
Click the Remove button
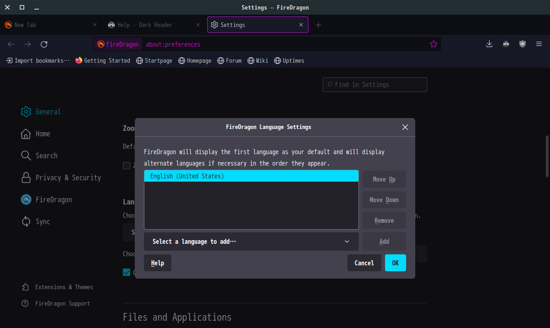point(384,220)
